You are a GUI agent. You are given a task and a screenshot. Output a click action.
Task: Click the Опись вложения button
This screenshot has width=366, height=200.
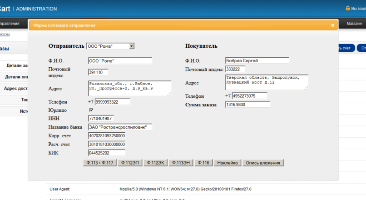(263, 163)
